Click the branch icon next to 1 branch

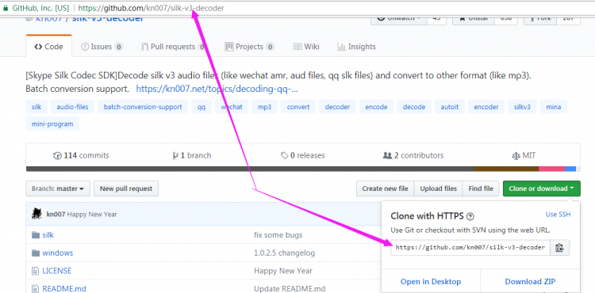175,155
